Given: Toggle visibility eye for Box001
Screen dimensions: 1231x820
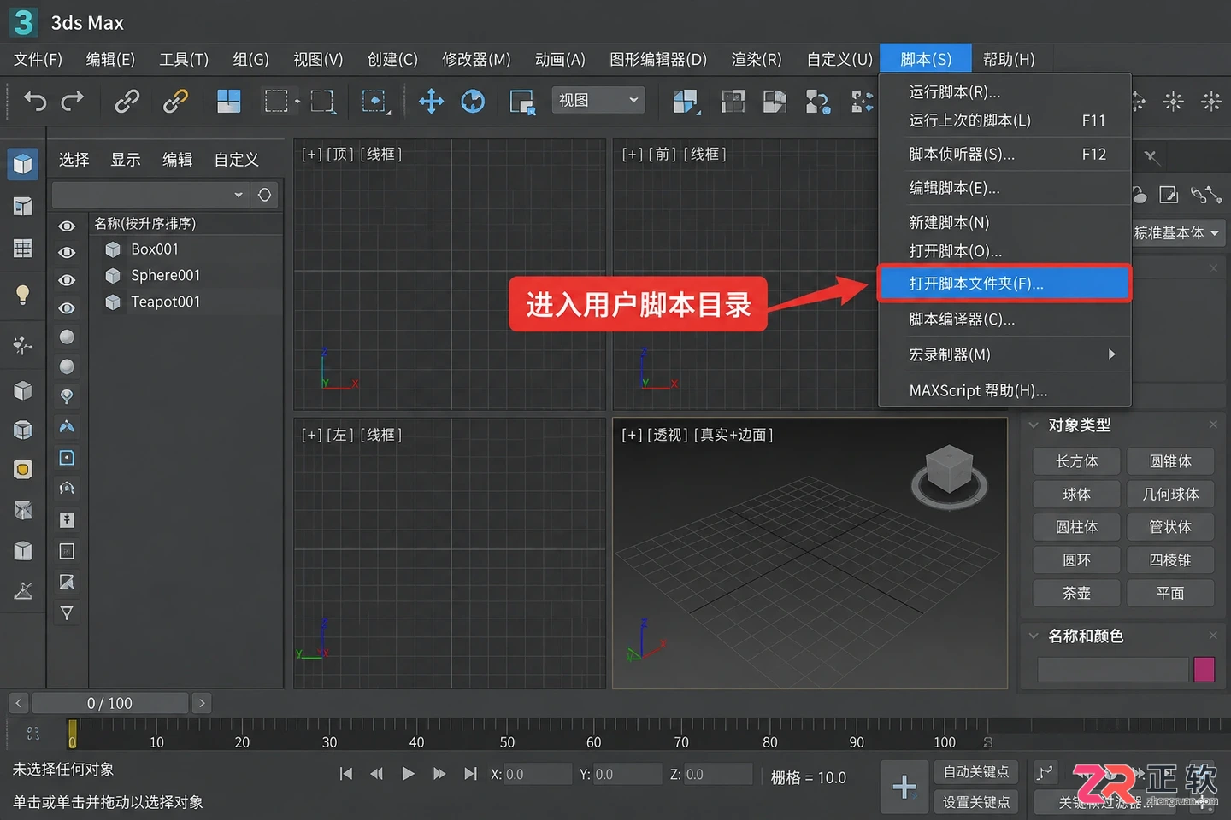Looking at the screenshot, I should [67, 253].
